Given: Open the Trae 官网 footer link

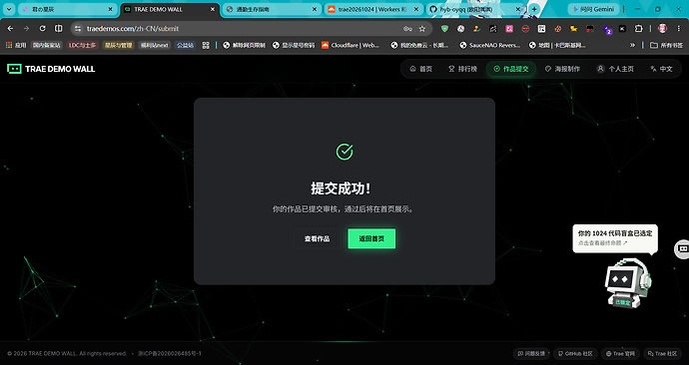Looking at the screenshot, I should tap(620, 353).
